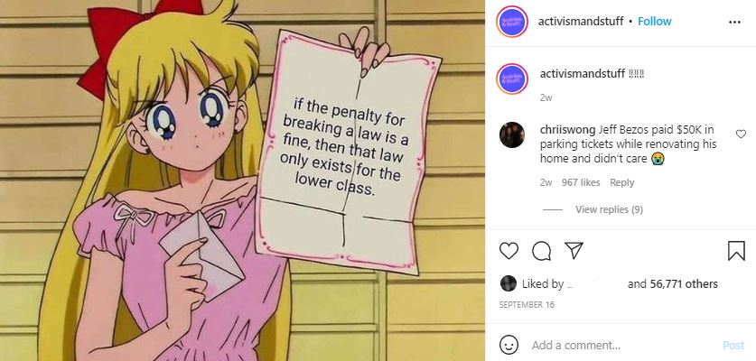Like chriiswong's comment with the small heart
Image resolution: width=756 pixels, height=361 pixels.
point(741,134)
